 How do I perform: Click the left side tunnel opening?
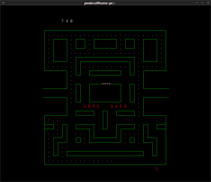point(55,93)
